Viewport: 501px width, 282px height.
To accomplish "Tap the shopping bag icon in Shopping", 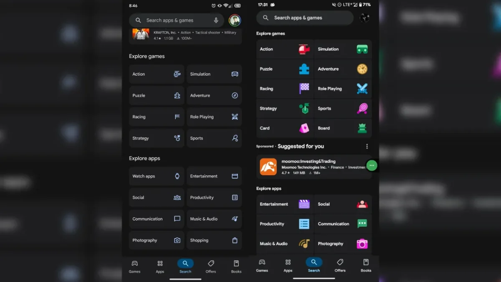I will point(235,240).
